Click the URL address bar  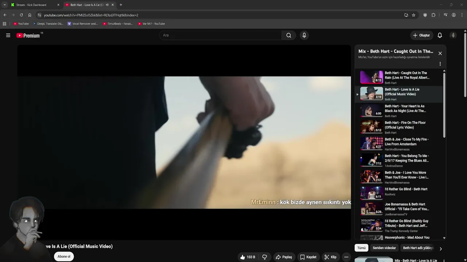[219, 15]
